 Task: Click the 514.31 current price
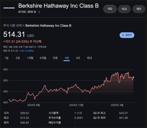[14, 34]
